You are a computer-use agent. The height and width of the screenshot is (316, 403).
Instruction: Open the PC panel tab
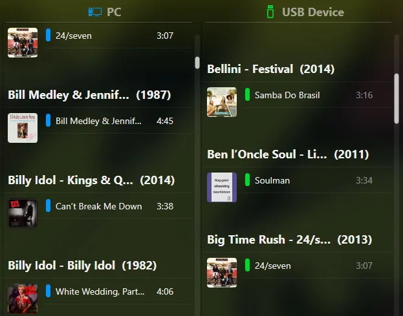coord(105,12)
